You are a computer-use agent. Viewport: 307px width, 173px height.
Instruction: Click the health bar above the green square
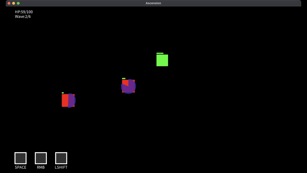[160, 53]
